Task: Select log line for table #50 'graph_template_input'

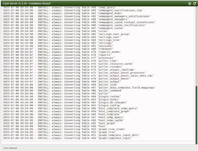Action: (x=67, y=138)
